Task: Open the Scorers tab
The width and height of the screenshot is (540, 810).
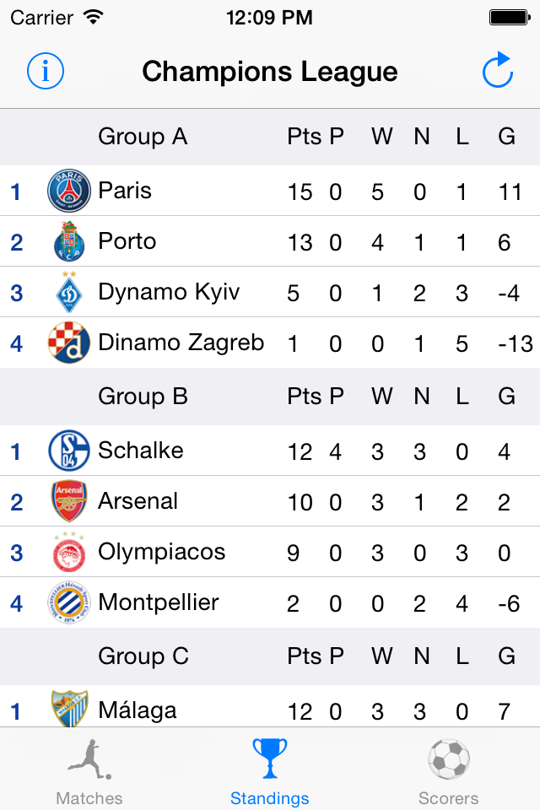Action: click(448, 772)
